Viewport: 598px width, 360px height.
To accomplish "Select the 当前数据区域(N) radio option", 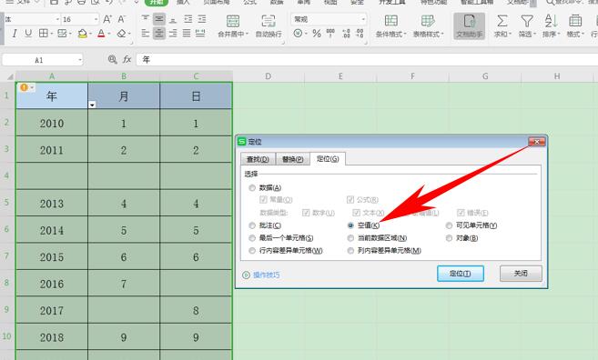I will pos(350,238).
